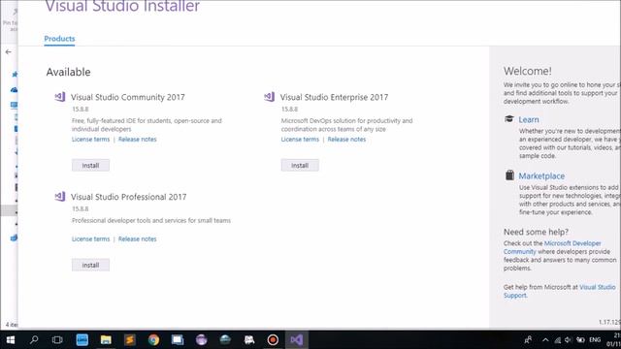Image resolution: width=621 pixels, height=349 pixels.
Task: Open License terms for Enterprise 2017
Action: pos(300,140)
